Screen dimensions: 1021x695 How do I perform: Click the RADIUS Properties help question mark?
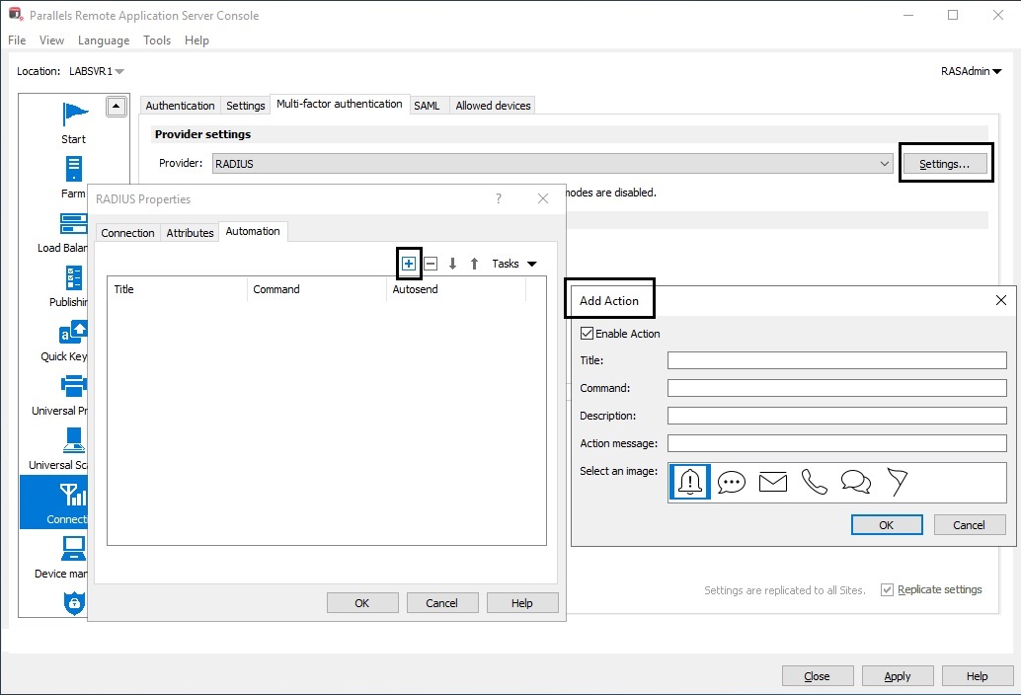point(499,198)
